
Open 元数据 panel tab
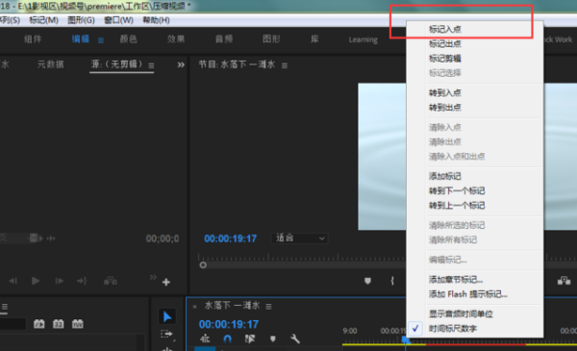(x=51, y=64)
